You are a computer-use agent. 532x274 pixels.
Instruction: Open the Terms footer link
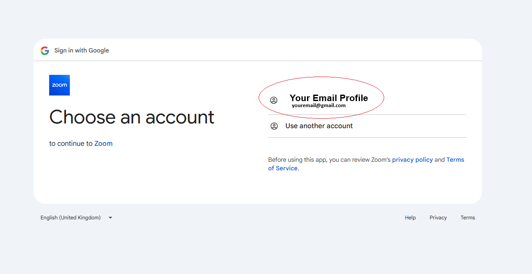468,218
